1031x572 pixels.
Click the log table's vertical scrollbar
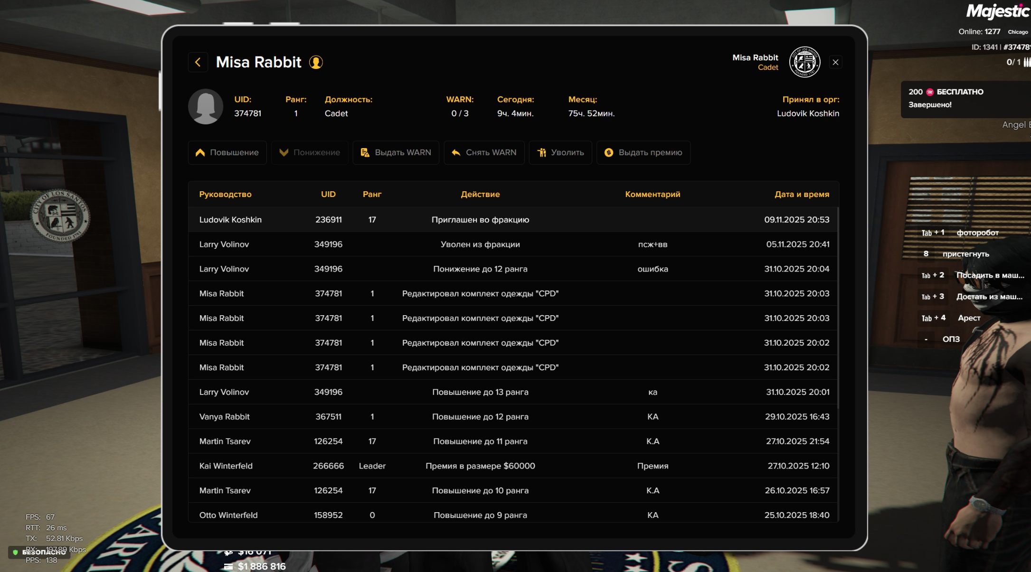838,308
